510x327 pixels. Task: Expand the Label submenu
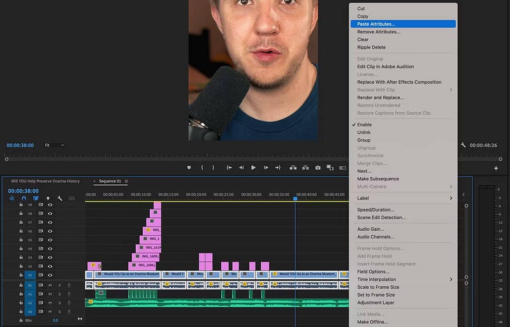click(x=403, y=198)
